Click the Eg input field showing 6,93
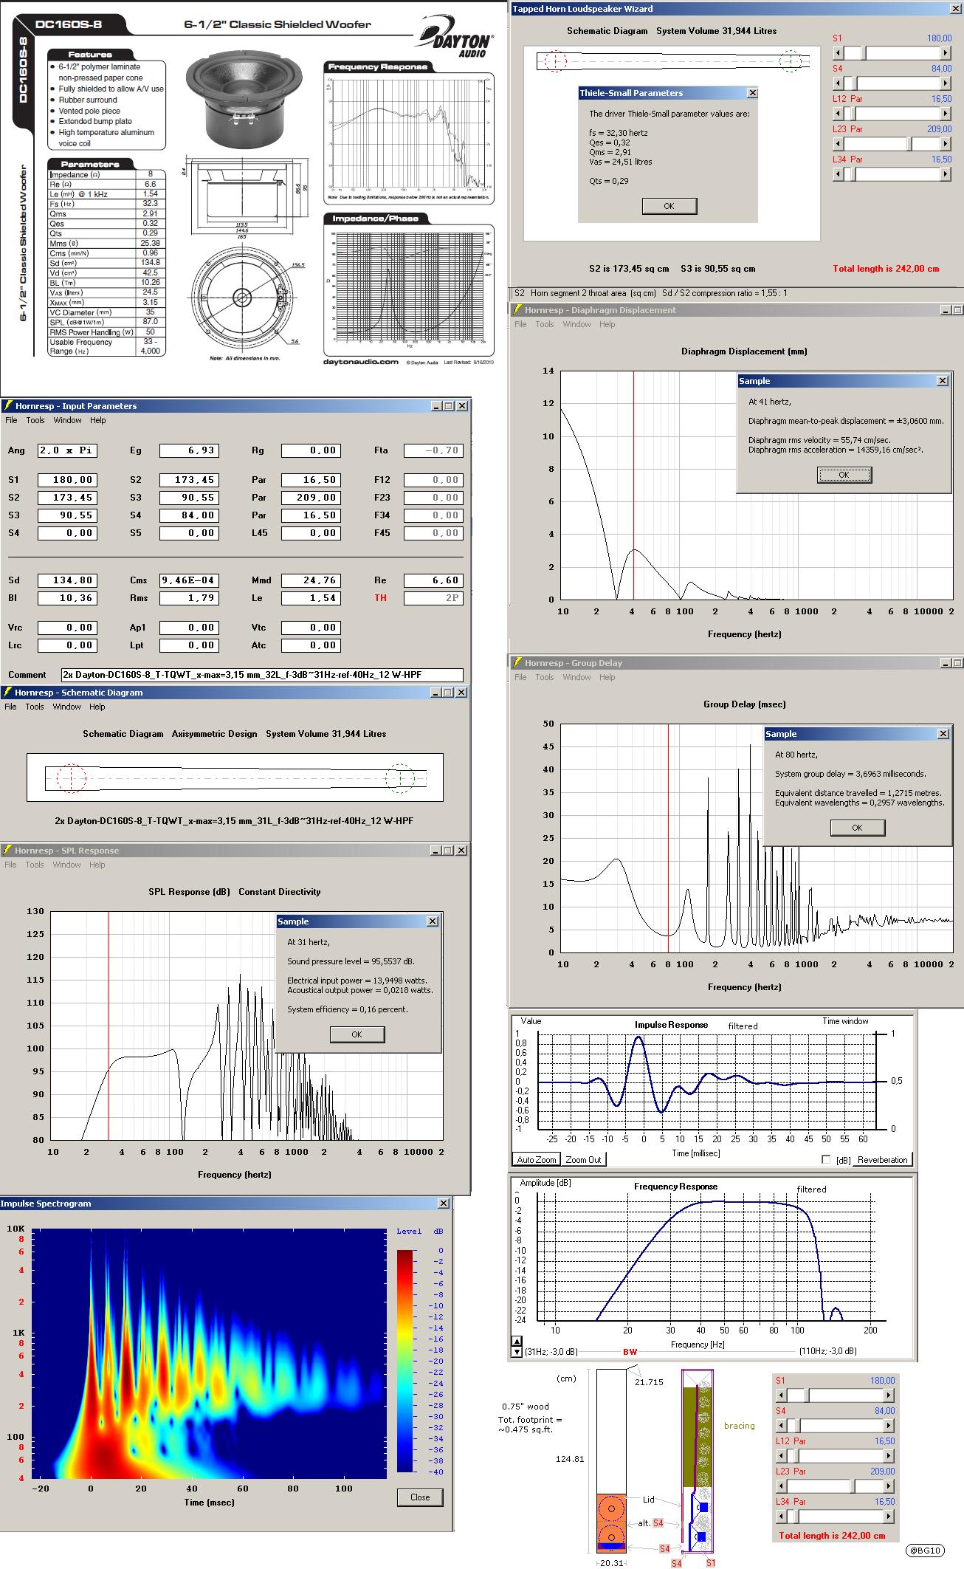Image resolution: width=964 pixels, height=1569 pixels. tap(189, 450)
